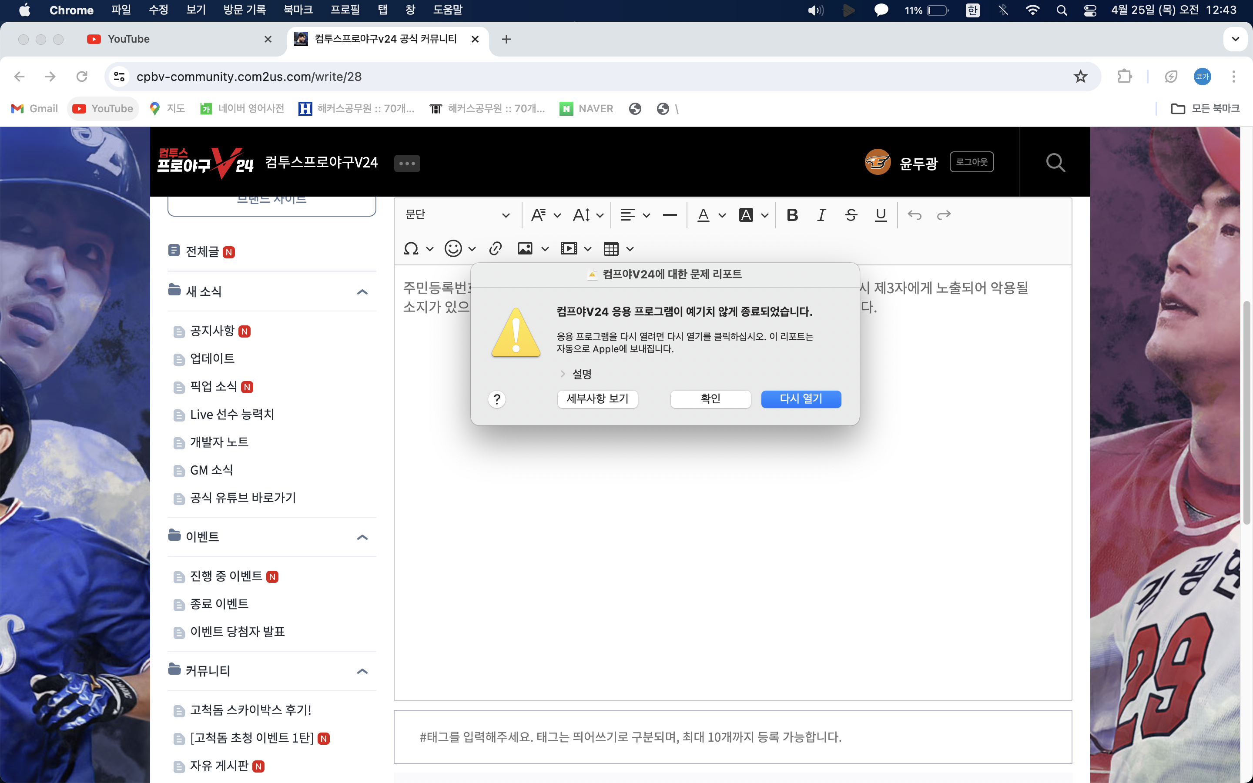Click the volume icon in menu bar

pyautogui.click(x=815, y=10)
